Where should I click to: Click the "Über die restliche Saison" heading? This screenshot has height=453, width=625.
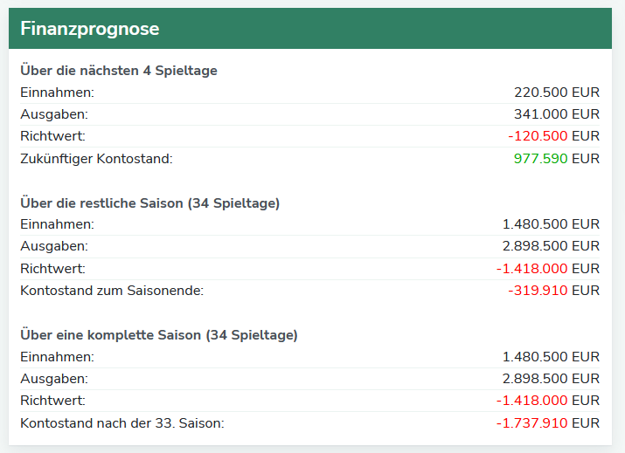149,203
